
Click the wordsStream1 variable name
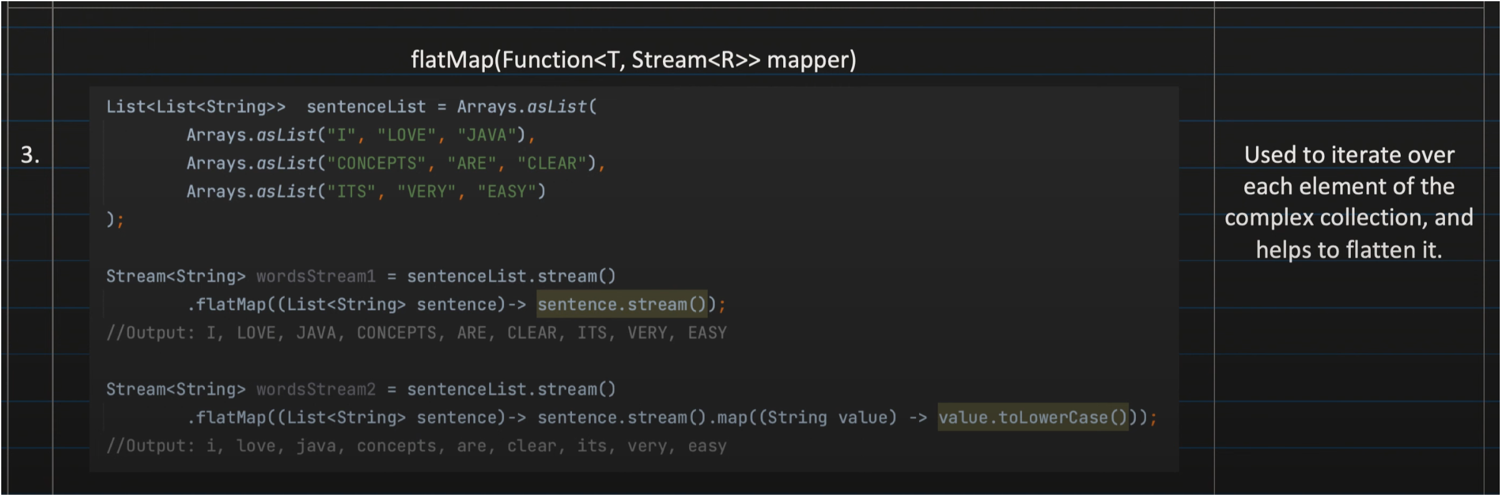pos(316,276)
